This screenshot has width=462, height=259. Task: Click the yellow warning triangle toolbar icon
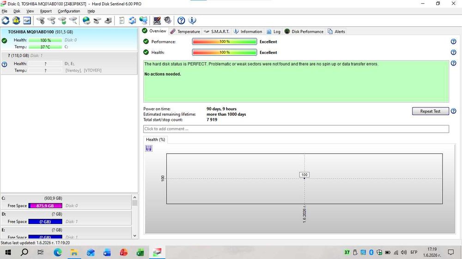[16, 21]
